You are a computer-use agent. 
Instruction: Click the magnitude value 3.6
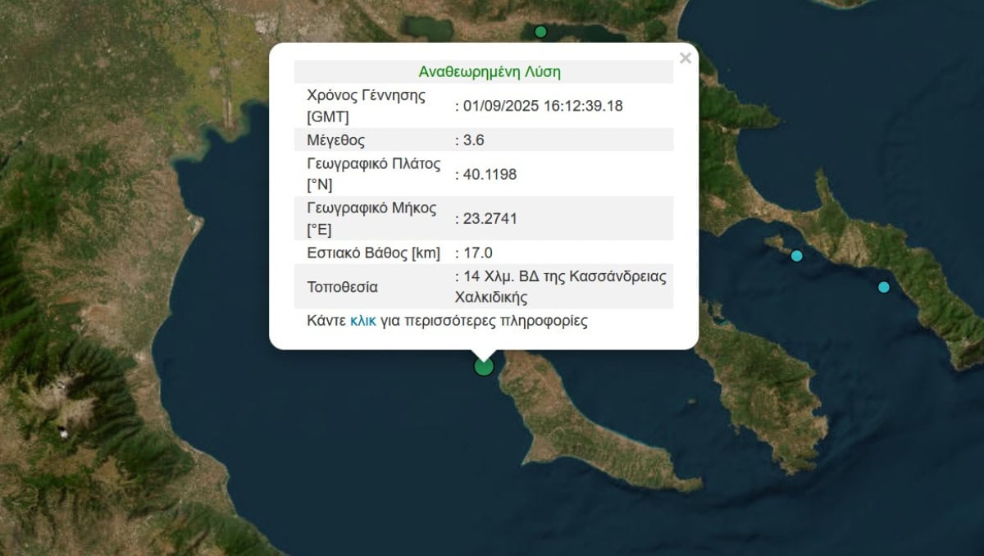474,139
